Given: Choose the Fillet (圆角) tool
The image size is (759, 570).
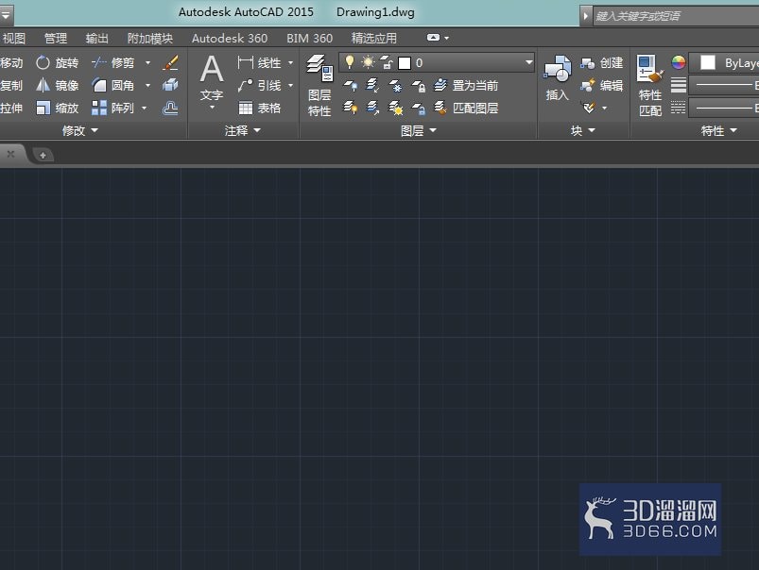Looking at the screenshot, I should [x=112, y=86].
